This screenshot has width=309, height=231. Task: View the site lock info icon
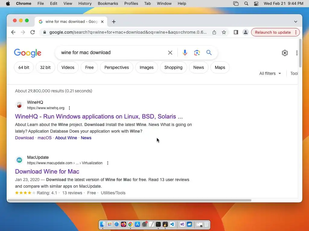(45, 32)
